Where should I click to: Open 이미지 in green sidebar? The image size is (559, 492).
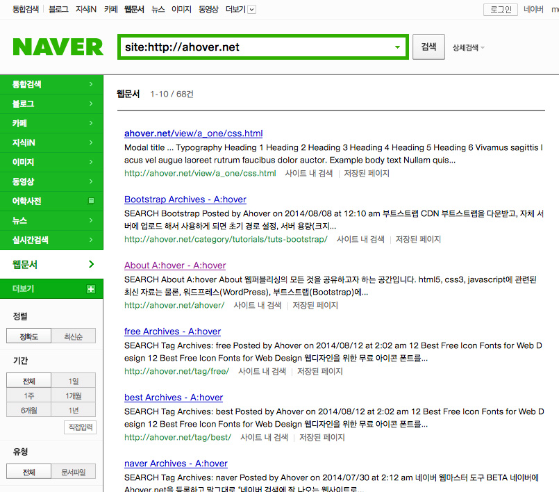51,162
